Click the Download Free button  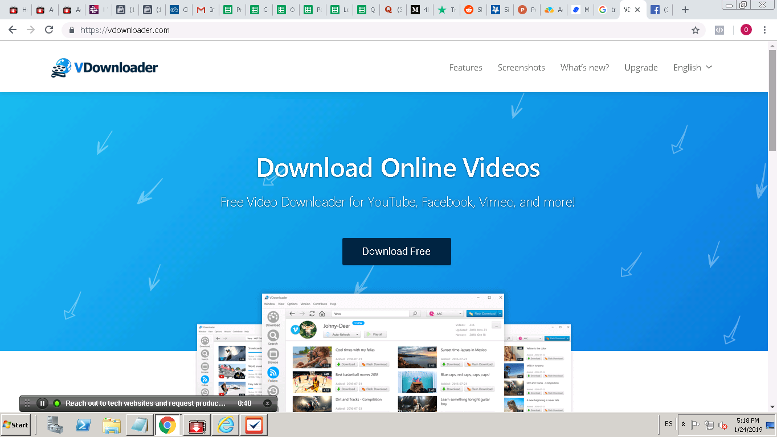click(x=396, y=252)
